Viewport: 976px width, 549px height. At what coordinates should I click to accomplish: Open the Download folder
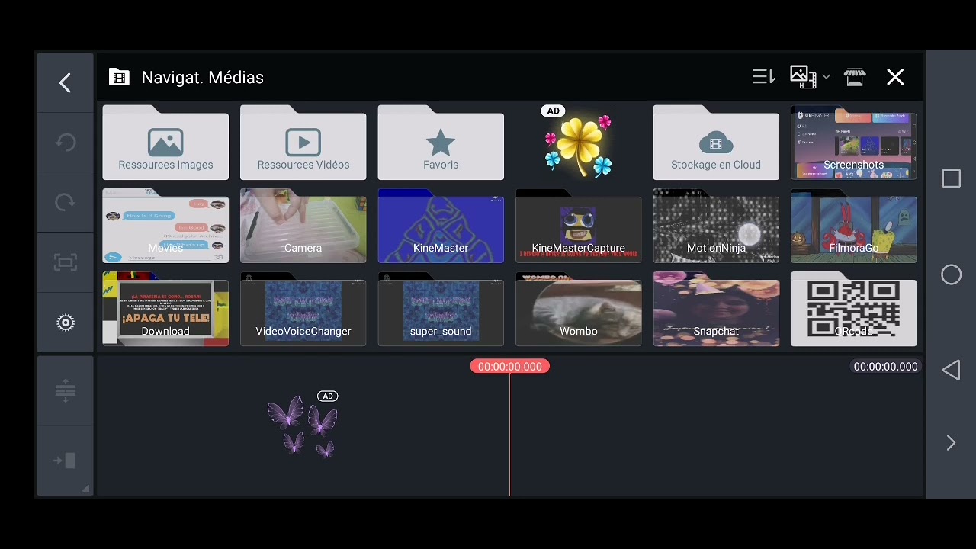[165, 310]
